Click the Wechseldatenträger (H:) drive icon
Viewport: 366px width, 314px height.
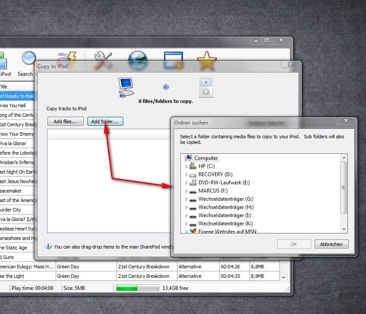tap(193, 208)
